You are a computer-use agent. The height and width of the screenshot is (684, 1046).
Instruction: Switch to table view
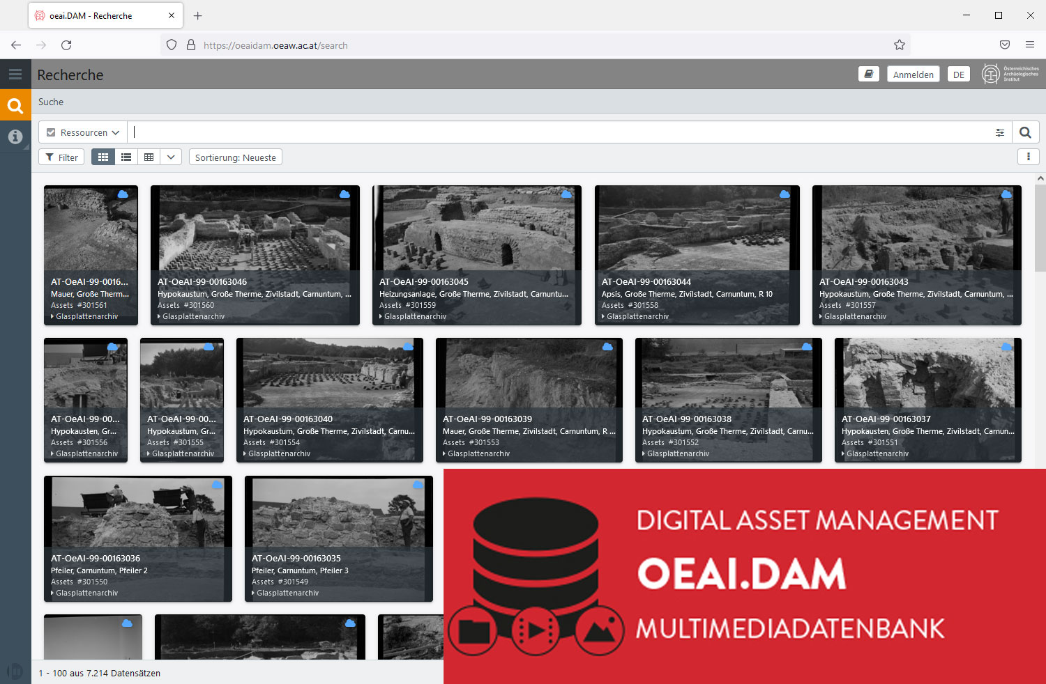149,157
